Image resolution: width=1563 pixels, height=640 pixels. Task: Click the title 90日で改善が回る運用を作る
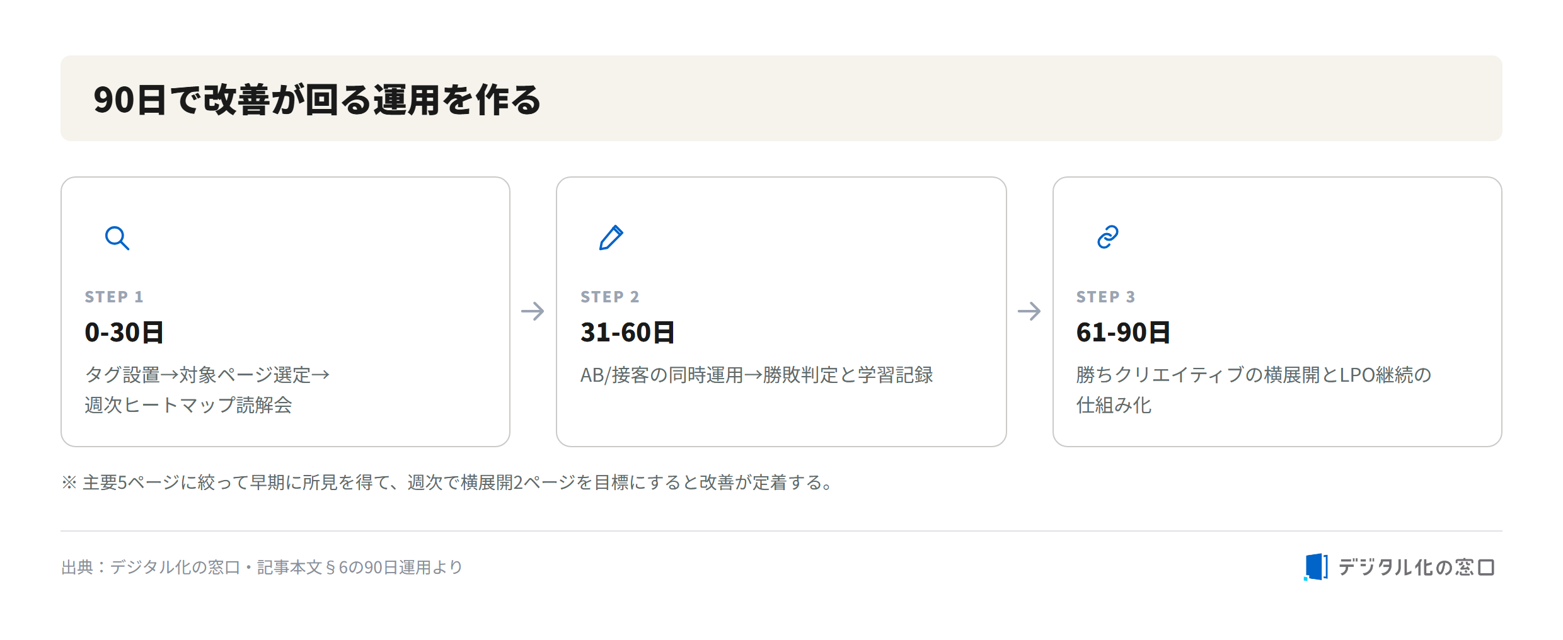point(318,100)
